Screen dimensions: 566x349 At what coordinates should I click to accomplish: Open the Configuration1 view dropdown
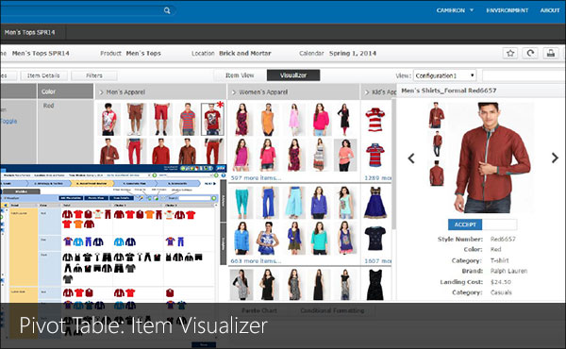[x=444, y=75]
